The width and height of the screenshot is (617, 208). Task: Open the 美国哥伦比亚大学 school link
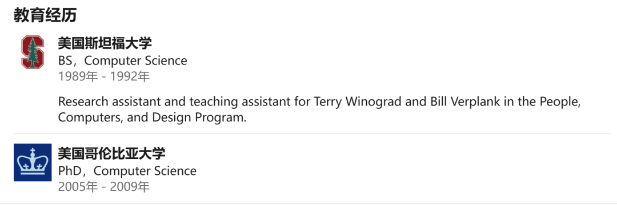click(x=112, y=153)
